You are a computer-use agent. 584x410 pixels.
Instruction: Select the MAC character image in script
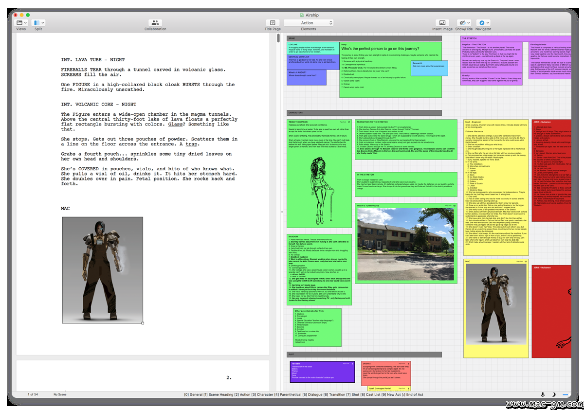pos(102,269)
